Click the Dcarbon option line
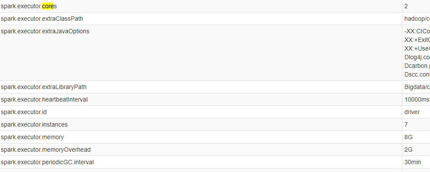The width and height of the screenshot is (430, 172). (x=417, y=66)
